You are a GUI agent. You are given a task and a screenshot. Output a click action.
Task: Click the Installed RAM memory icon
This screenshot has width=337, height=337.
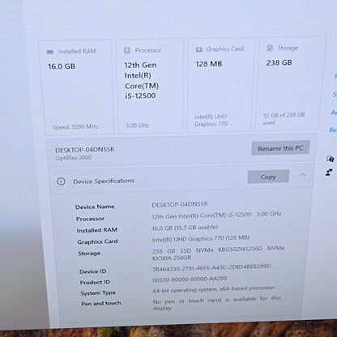[x=50, y=52]
